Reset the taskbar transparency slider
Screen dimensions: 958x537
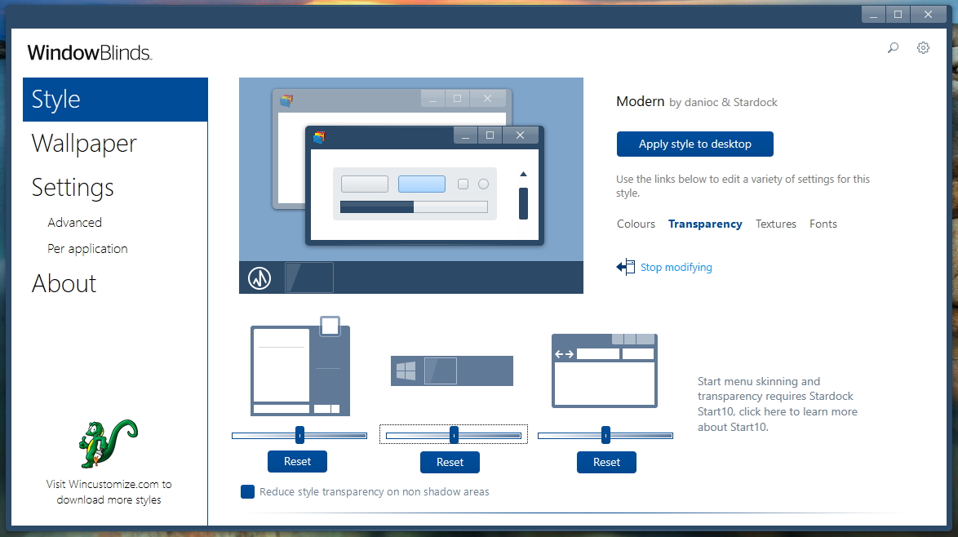[450, 463]
